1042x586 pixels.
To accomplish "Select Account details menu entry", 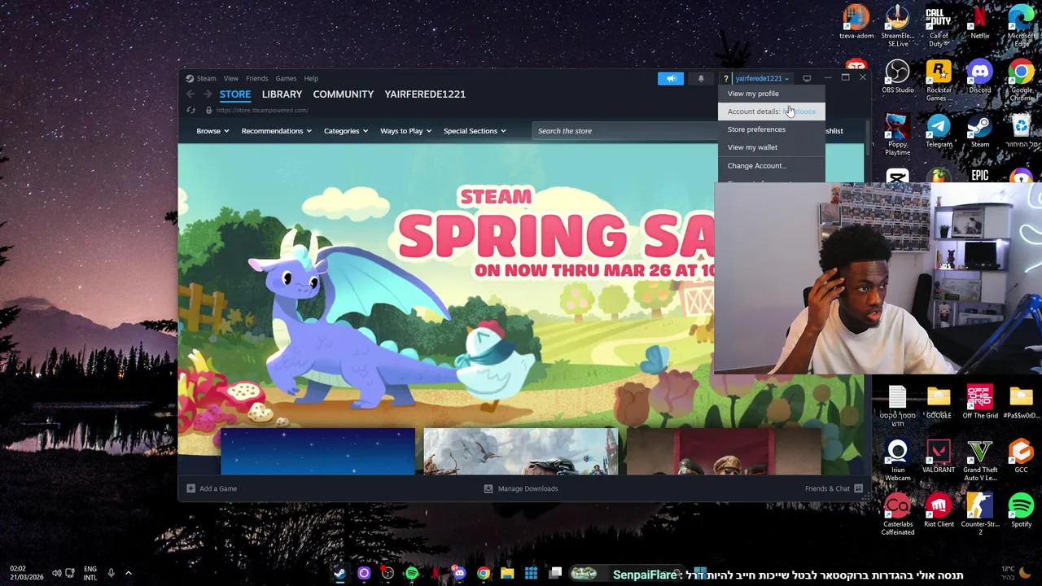I will click(771, 112).
